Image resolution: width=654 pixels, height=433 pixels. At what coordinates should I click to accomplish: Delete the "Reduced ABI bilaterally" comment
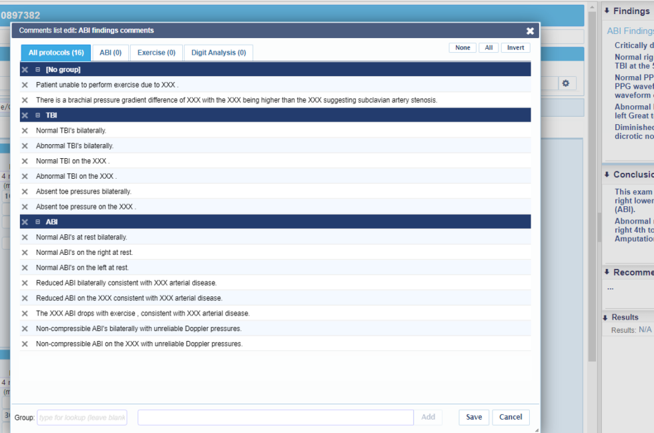25,283
